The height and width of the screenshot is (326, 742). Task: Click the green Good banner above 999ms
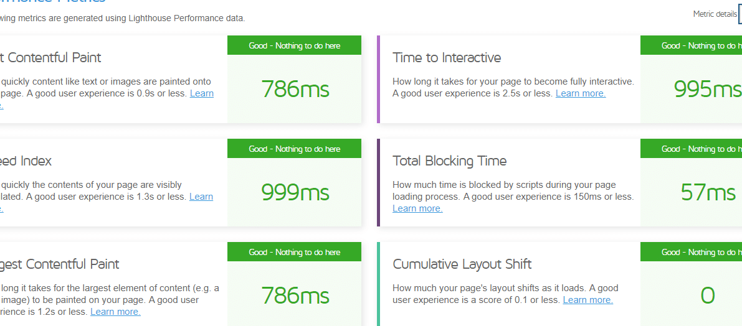click(x=294, y=149)
